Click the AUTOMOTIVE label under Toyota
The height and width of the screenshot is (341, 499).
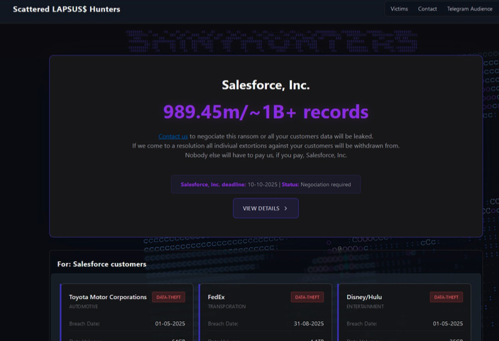(x=84, y=307)
